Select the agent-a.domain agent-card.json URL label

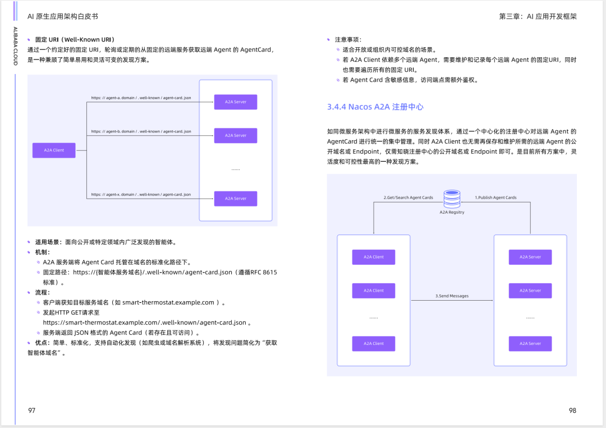[141, 98]
